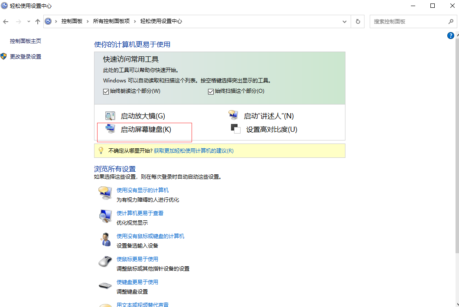Click the Magnifier icon beside 启动放大镜
The height and width of the screenshot is (307, 459).
pyautogui.click(x=110, y=116)
